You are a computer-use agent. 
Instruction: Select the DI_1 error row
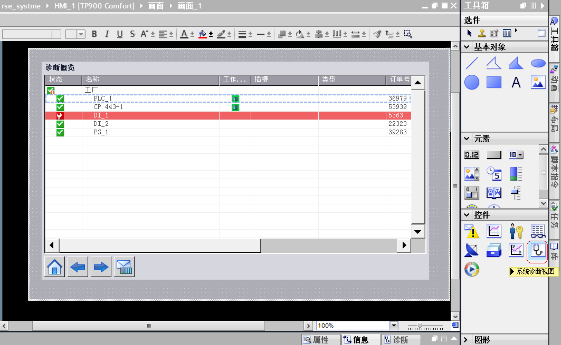228,115
